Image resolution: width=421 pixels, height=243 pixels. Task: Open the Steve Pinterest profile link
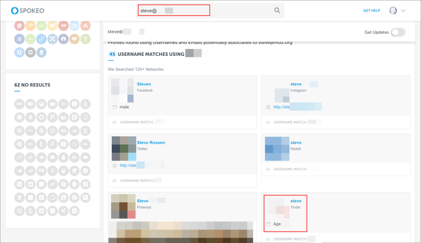143,201
